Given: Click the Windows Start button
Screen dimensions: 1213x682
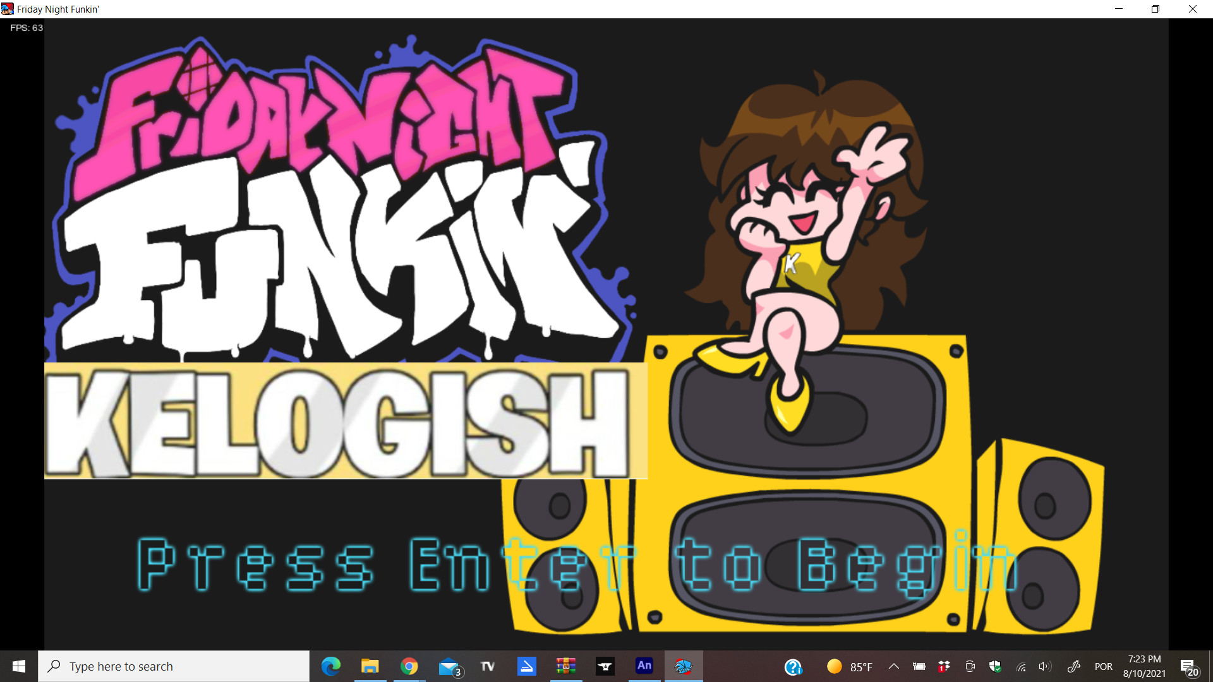Looking at the screenshot, I should click(x=18, y=666).
